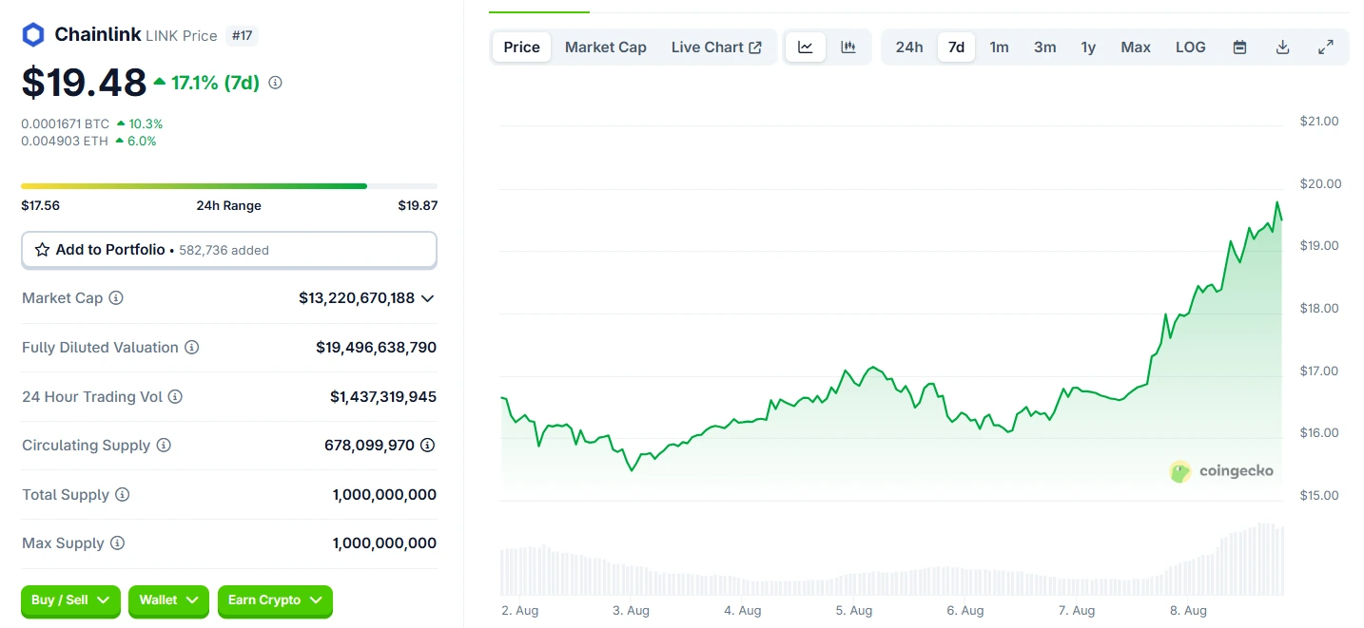Open the calendar date-range icon

coord(1239,46)
